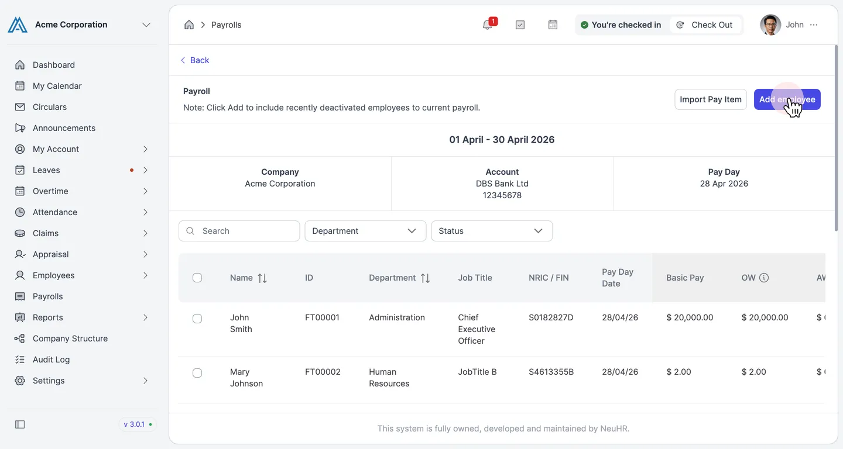Image resolution: width=843 pixels, height=449 pixels.
Task: Click the S4613355B NRIC cell
Action: (551, 372)
